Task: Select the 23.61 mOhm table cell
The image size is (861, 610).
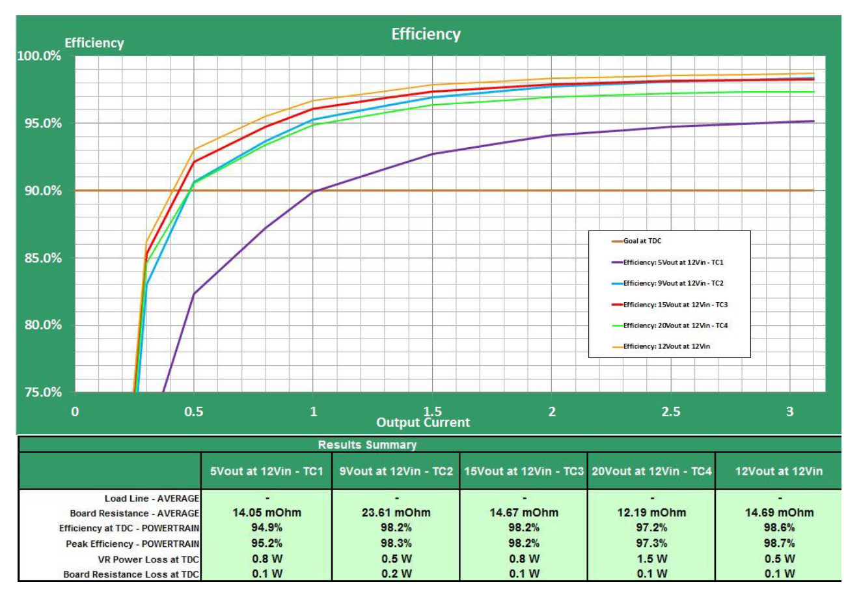Action: [396, 512]
